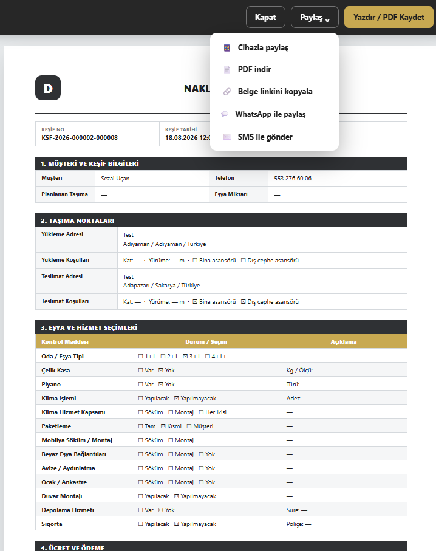The image size is (436, 551).
Task: Click Duvar Montajı Yapılmayacak checkbox
Action: click(176, 496)
